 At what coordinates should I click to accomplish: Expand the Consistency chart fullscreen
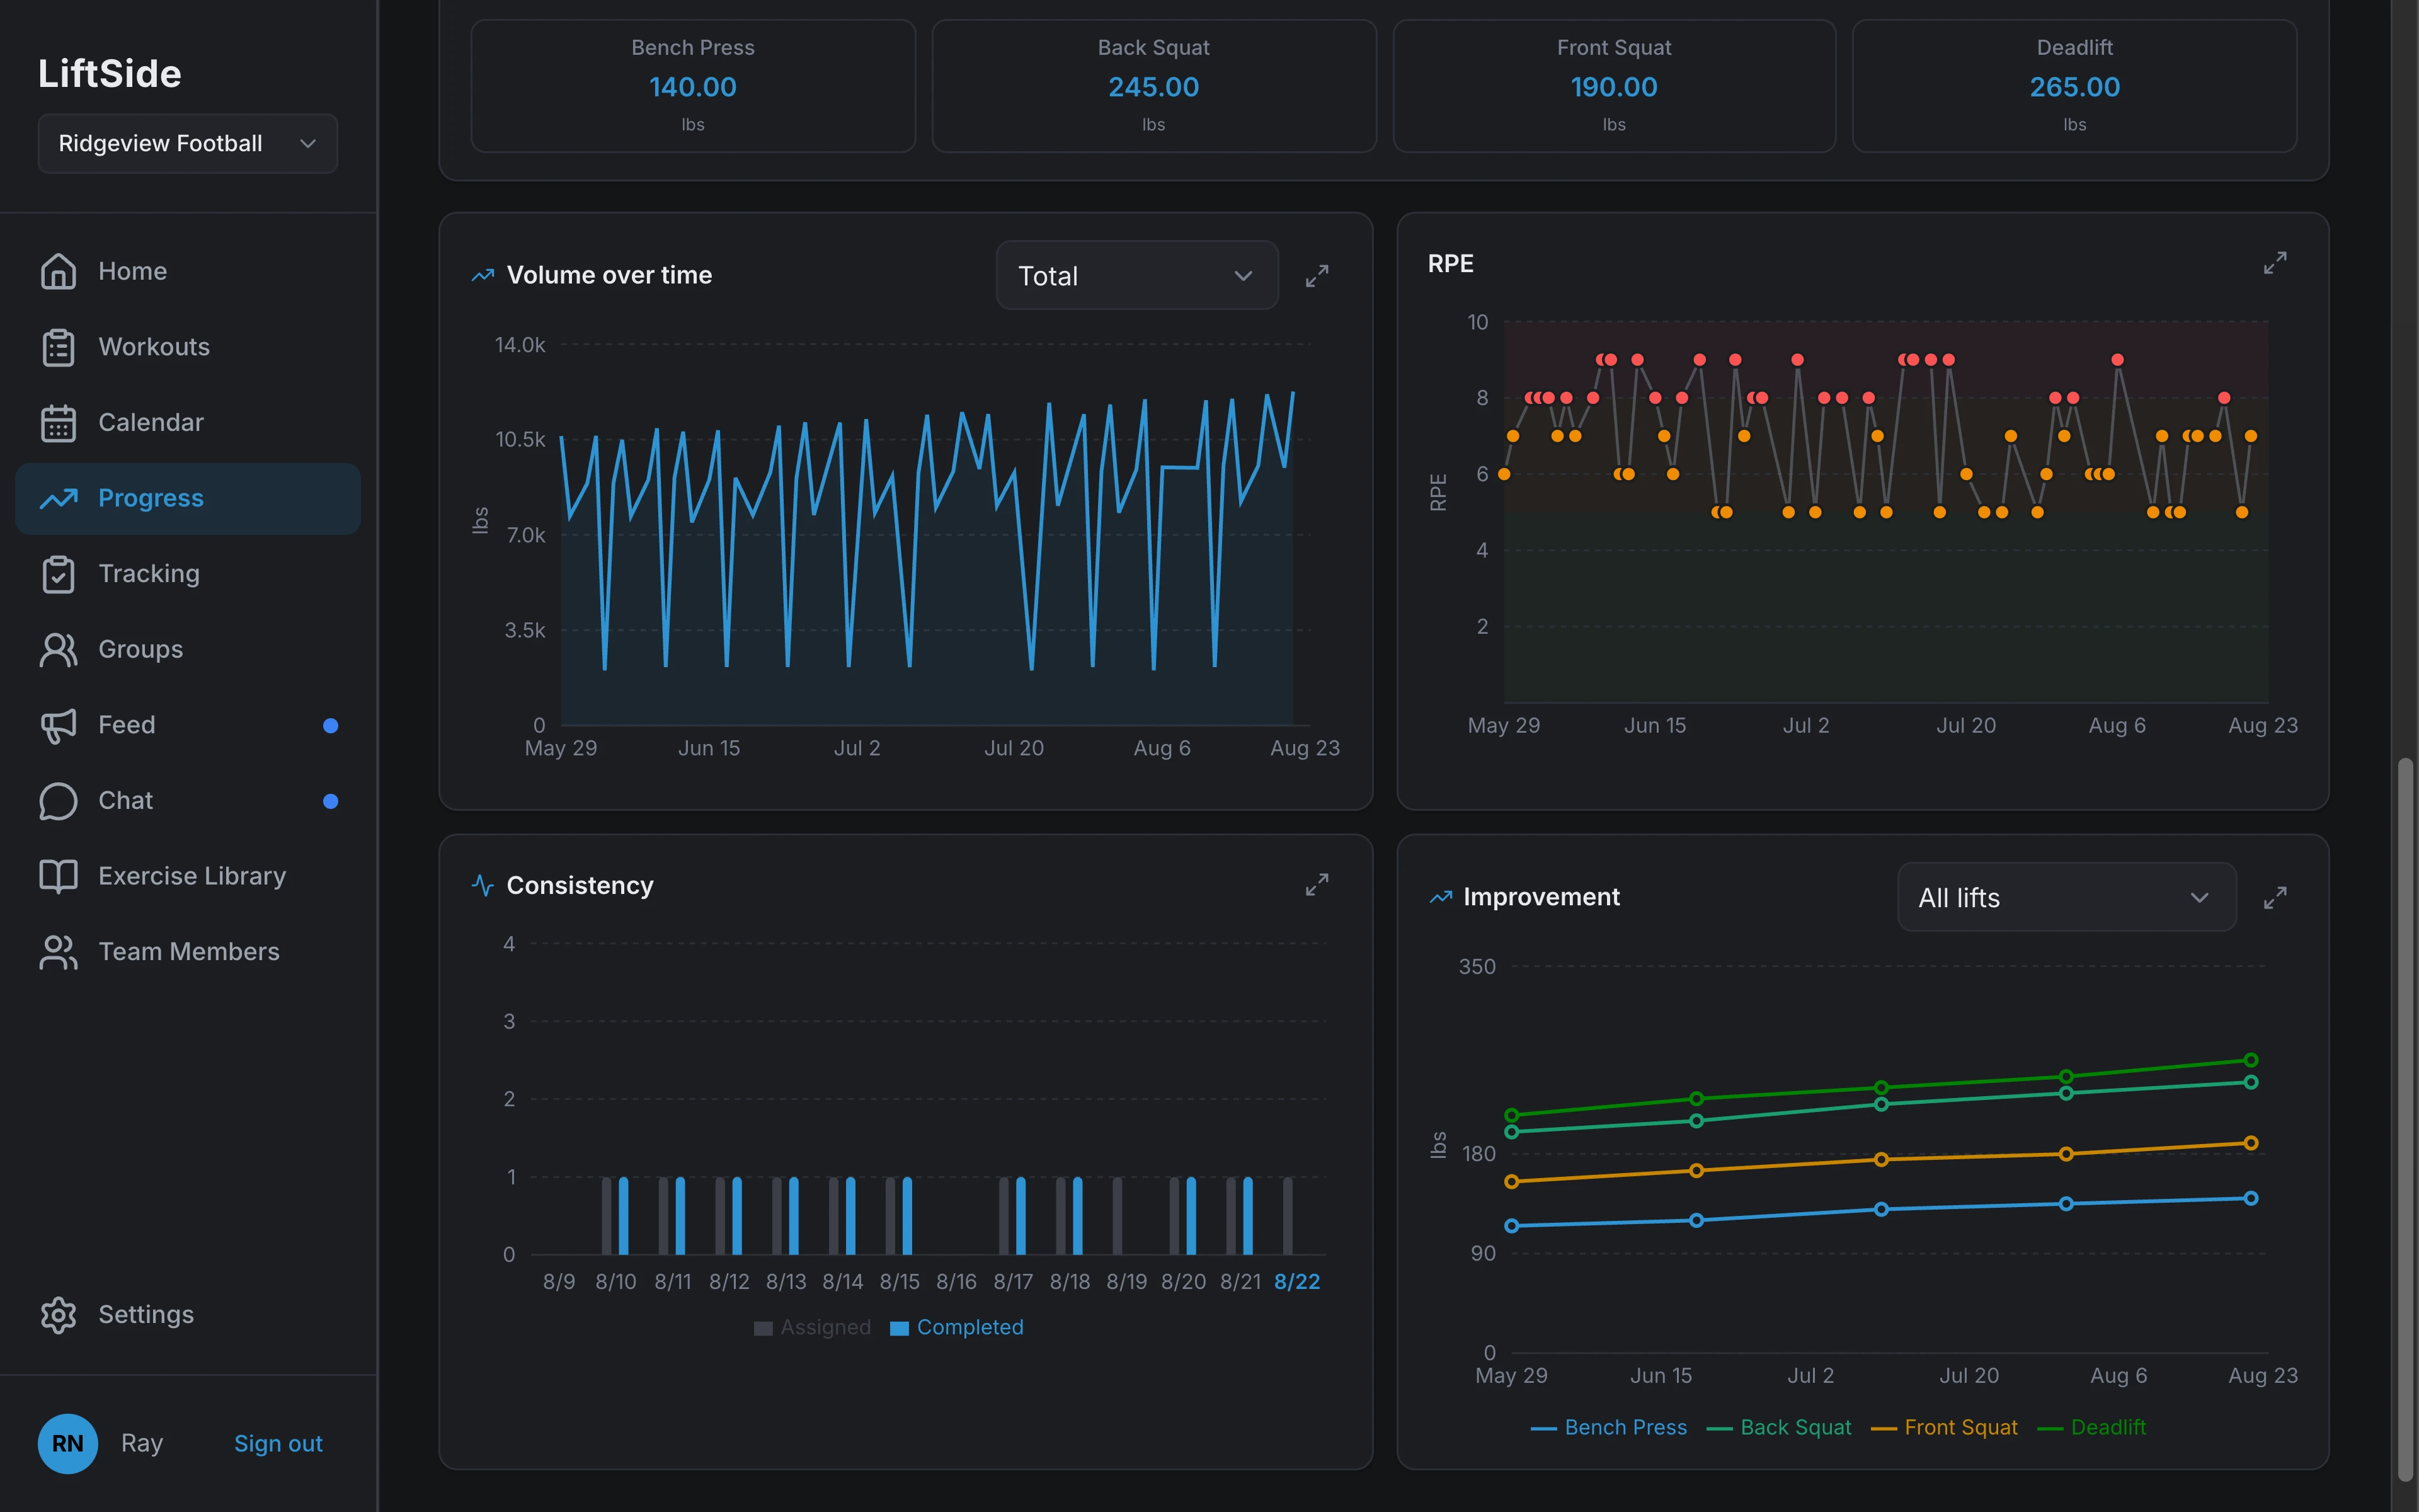tap(1317, 885)
